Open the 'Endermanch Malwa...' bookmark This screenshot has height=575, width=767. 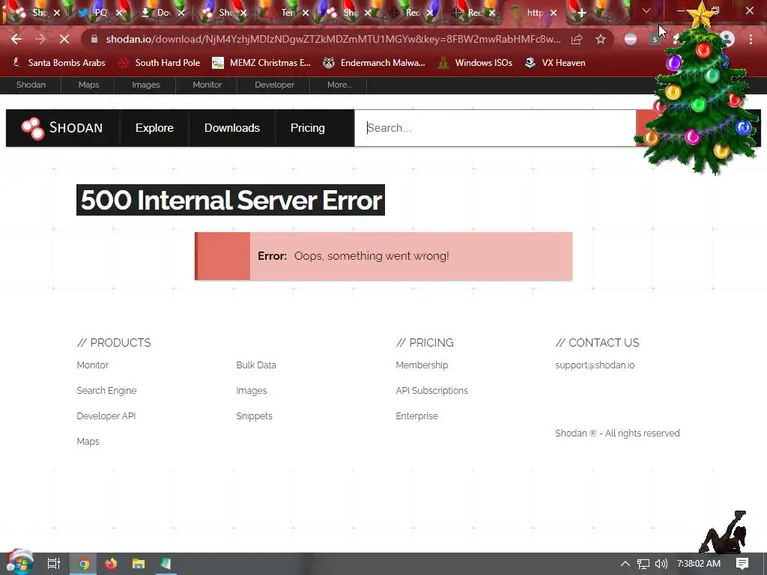coord(375,63)
